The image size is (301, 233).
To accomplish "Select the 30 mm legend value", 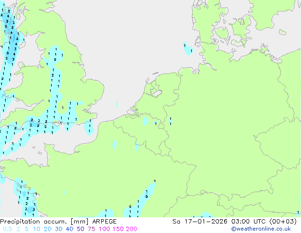I will click(58, 229).
